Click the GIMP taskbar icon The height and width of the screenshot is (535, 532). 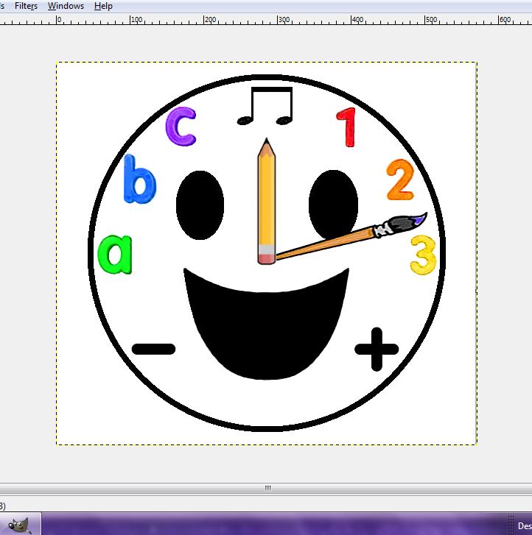click(x=21, y=525)
